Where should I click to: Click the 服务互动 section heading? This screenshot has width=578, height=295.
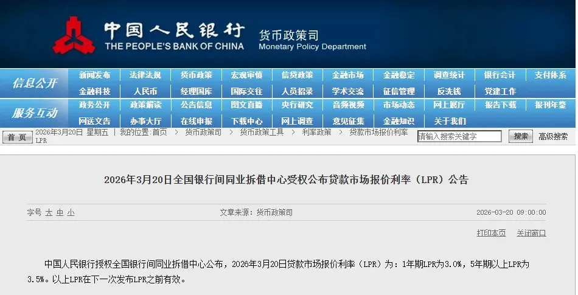click(x=35, y=113)
